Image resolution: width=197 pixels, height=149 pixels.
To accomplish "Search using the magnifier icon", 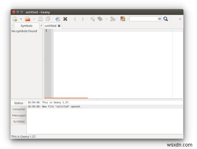I will tap(166, 19).
